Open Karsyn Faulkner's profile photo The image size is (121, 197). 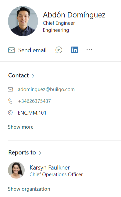point(16,170)
